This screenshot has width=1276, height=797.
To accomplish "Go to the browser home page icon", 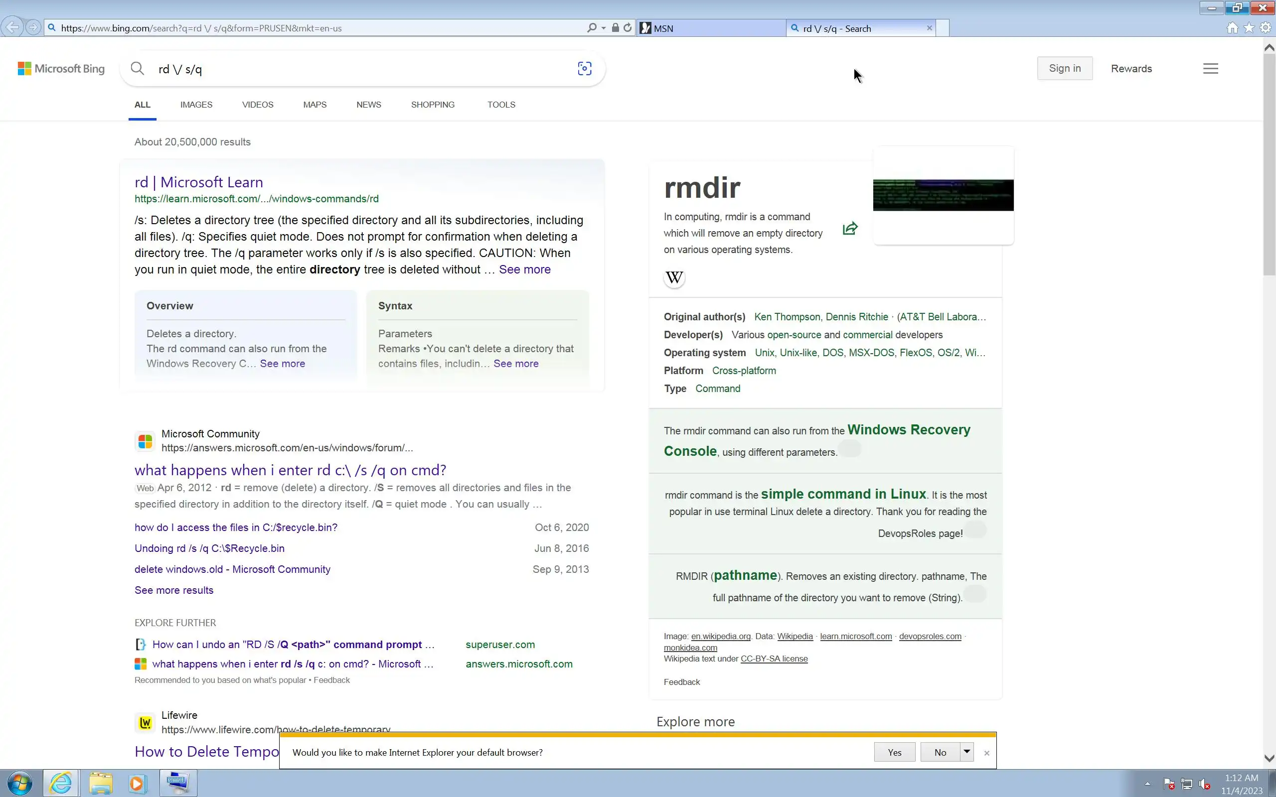I will [1232, 28].
